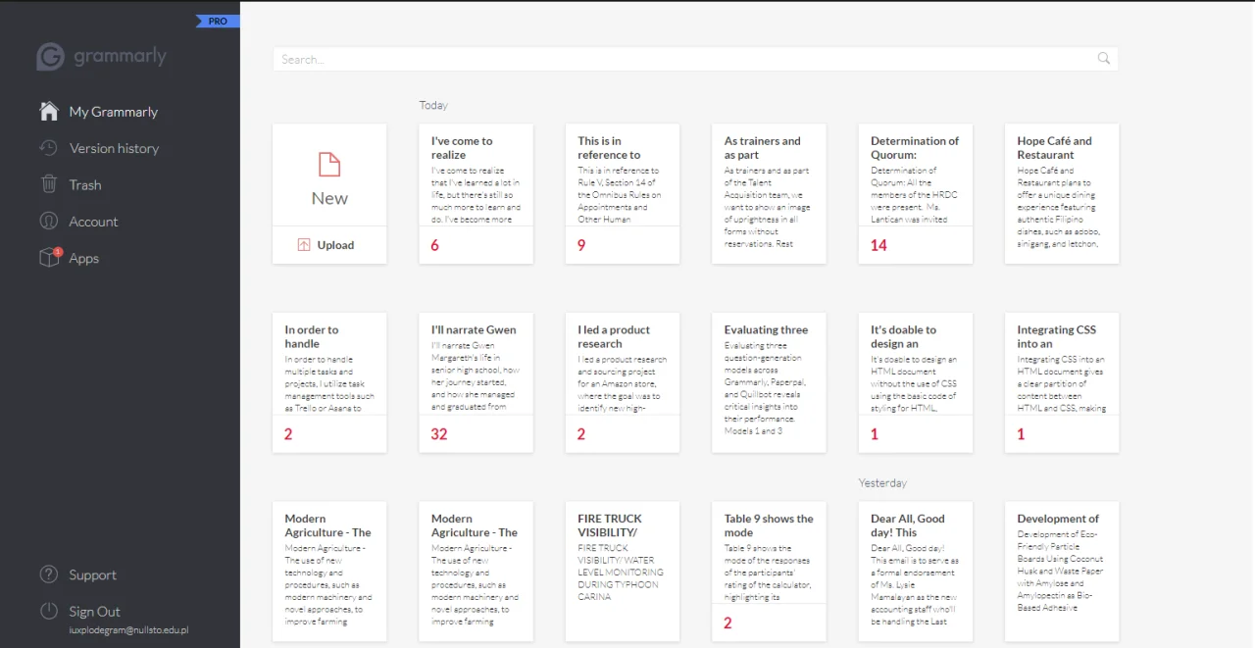
Task: Click alert count 2 on product research card
Action: 581,434
